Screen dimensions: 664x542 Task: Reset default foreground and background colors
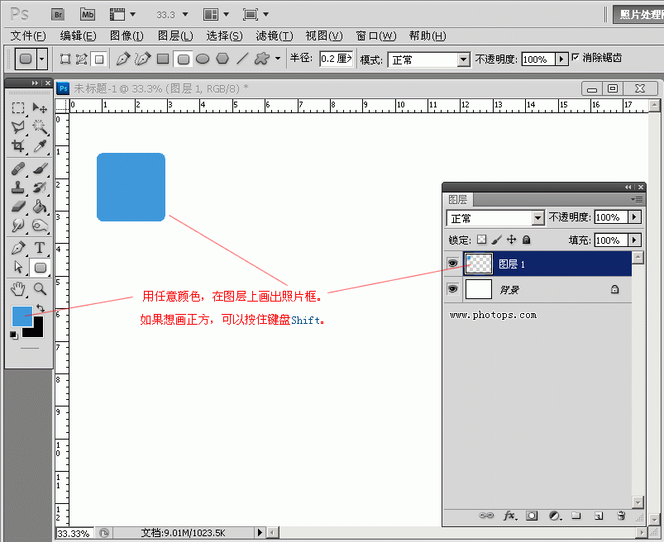pos(13,335)
